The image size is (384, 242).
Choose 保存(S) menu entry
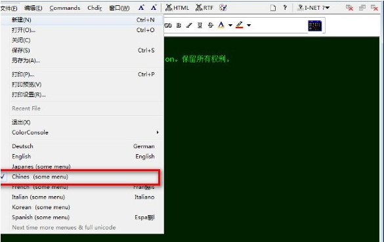[82, 50]
